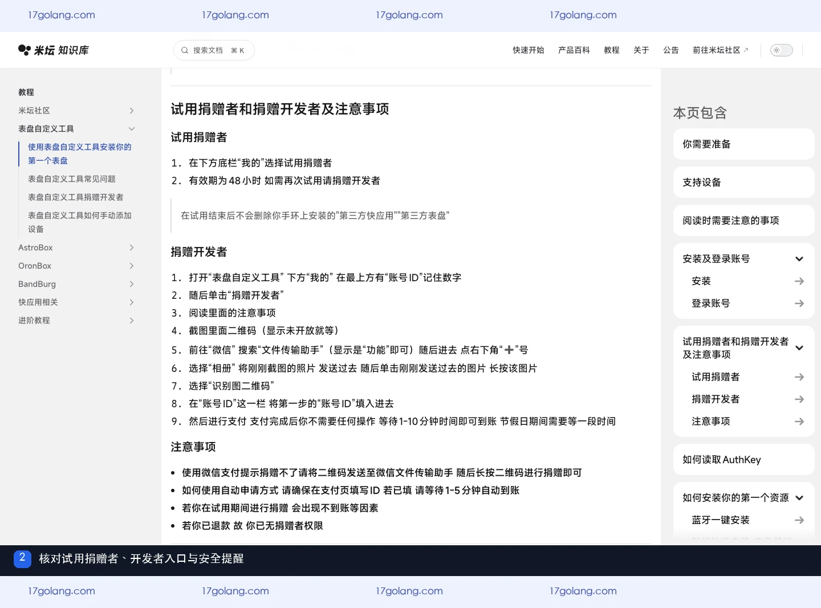
Task: Click the 教程 sidebar category title
Action: click(26, 92)
